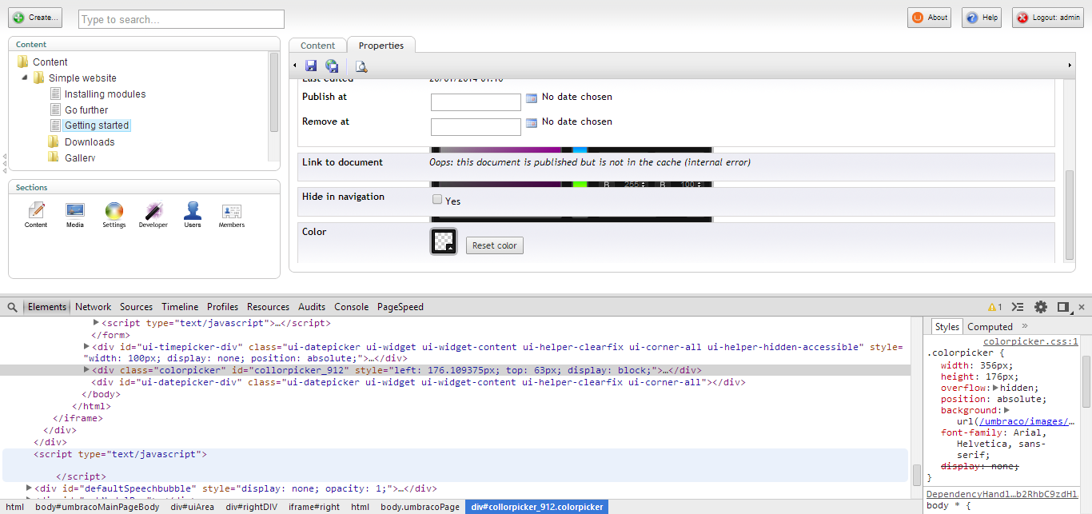
Task: Open the Color picker swatch
Action: (444, 241)
